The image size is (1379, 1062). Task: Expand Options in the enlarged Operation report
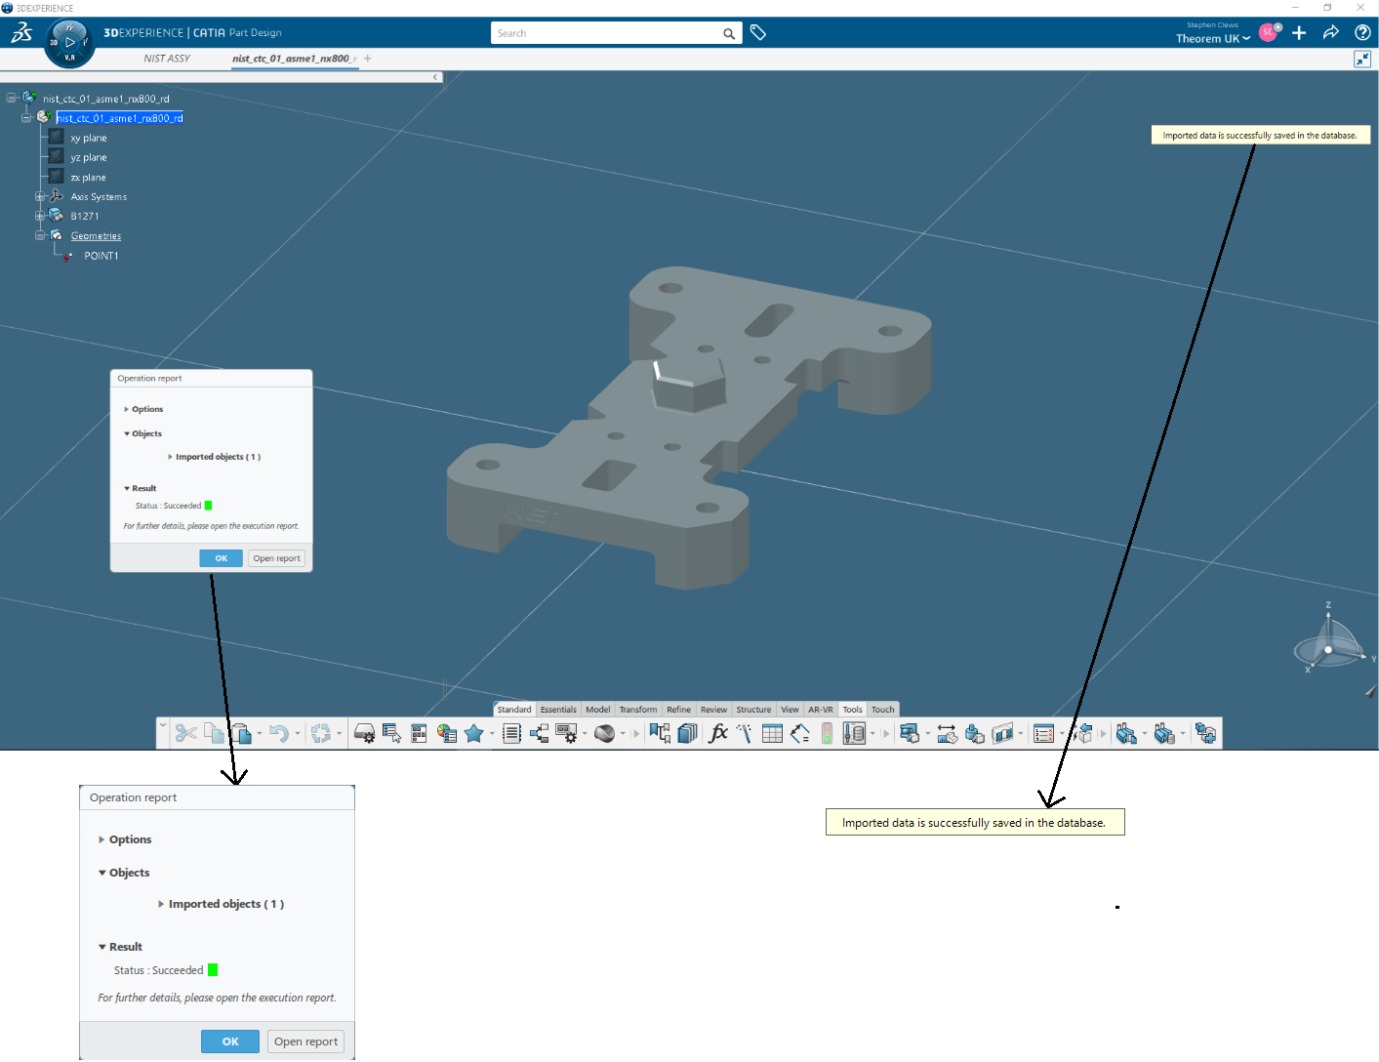101,839
